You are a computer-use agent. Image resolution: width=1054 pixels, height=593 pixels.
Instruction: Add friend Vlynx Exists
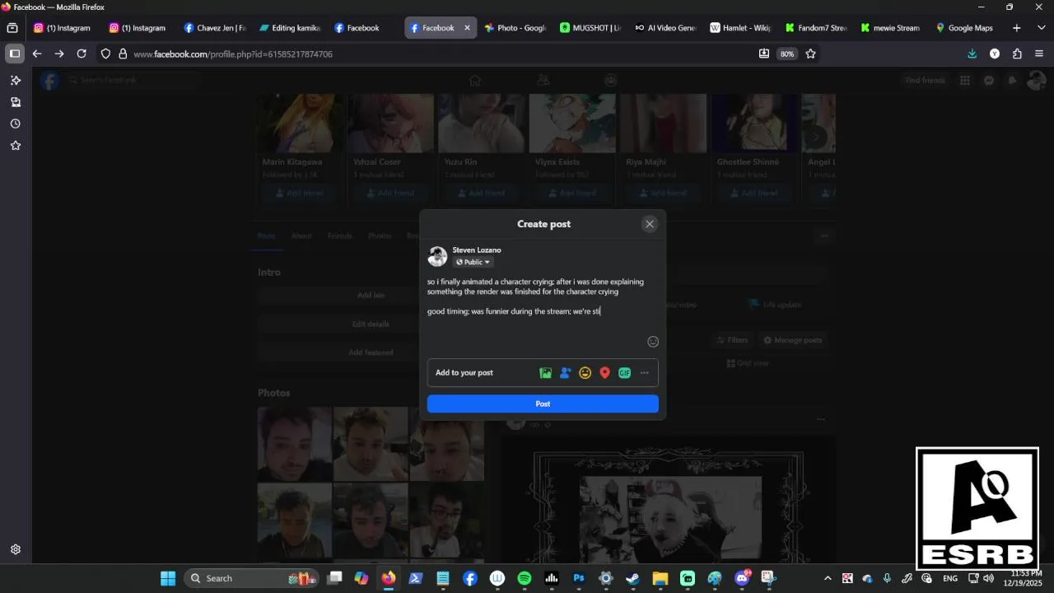click(572, 193)
